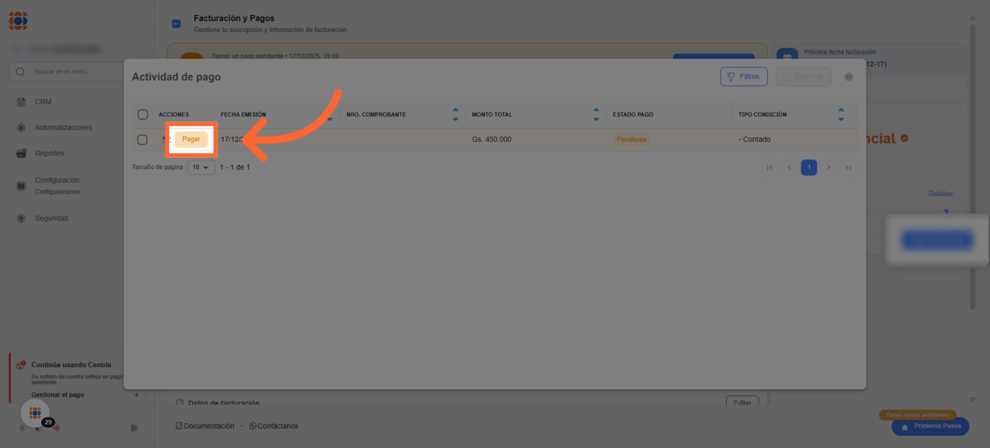Click the Pagar button
The height and width of the screenshot is (448, 990).
click(191, 139)
